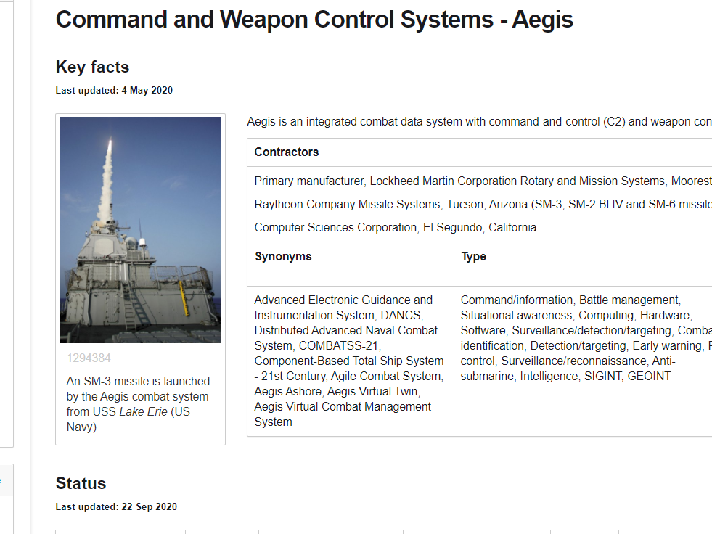Click the type cell listing Battle management
Viewport: 712px width, 534px height.
583,361
